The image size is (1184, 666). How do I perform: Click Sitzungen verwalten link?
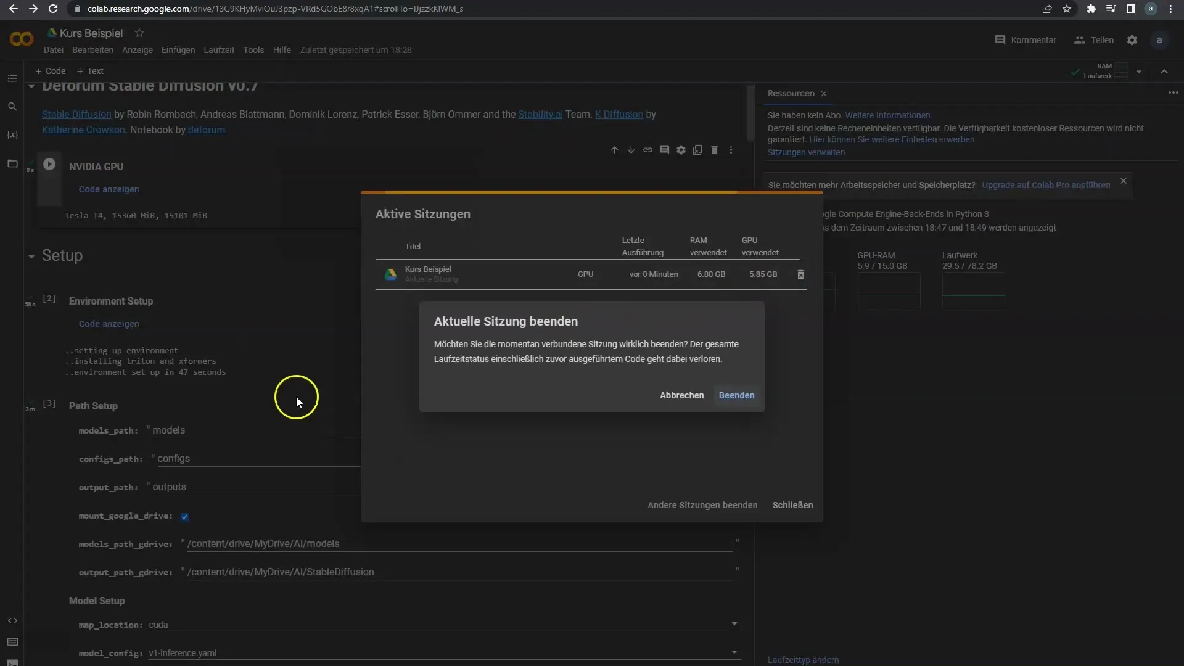click(806, 152)
